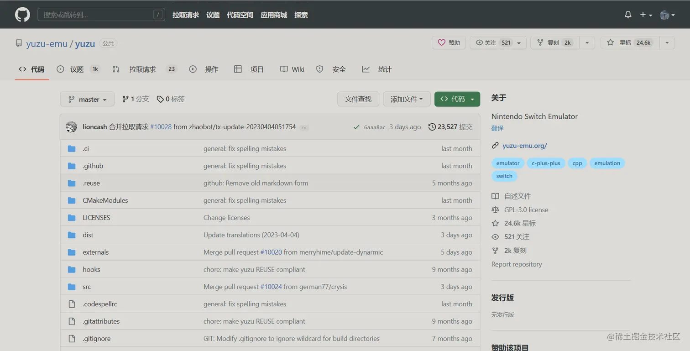Switch to the 拉取请求 tab with 23
690x351 pixels.
pos(144,69)
